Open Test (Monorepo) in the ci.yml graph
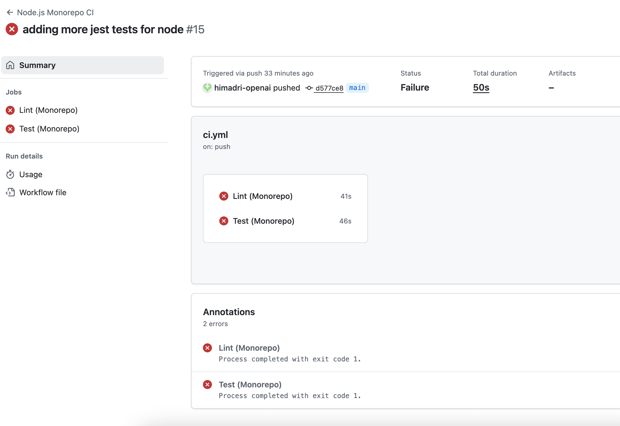This screenshot has height=426, width=620. coord(263,221)
